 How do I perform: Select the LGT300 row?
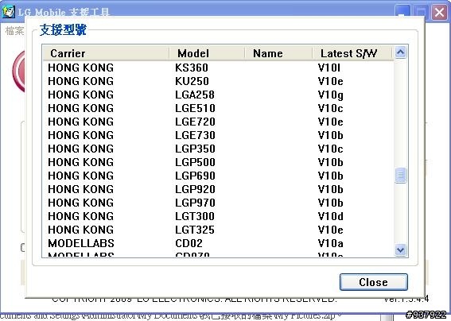tap(218, 216)
